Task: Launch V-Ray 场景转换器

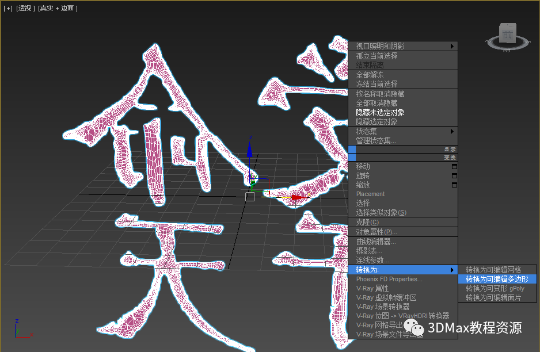Action: pyautogui.click(x=402, y=307)
